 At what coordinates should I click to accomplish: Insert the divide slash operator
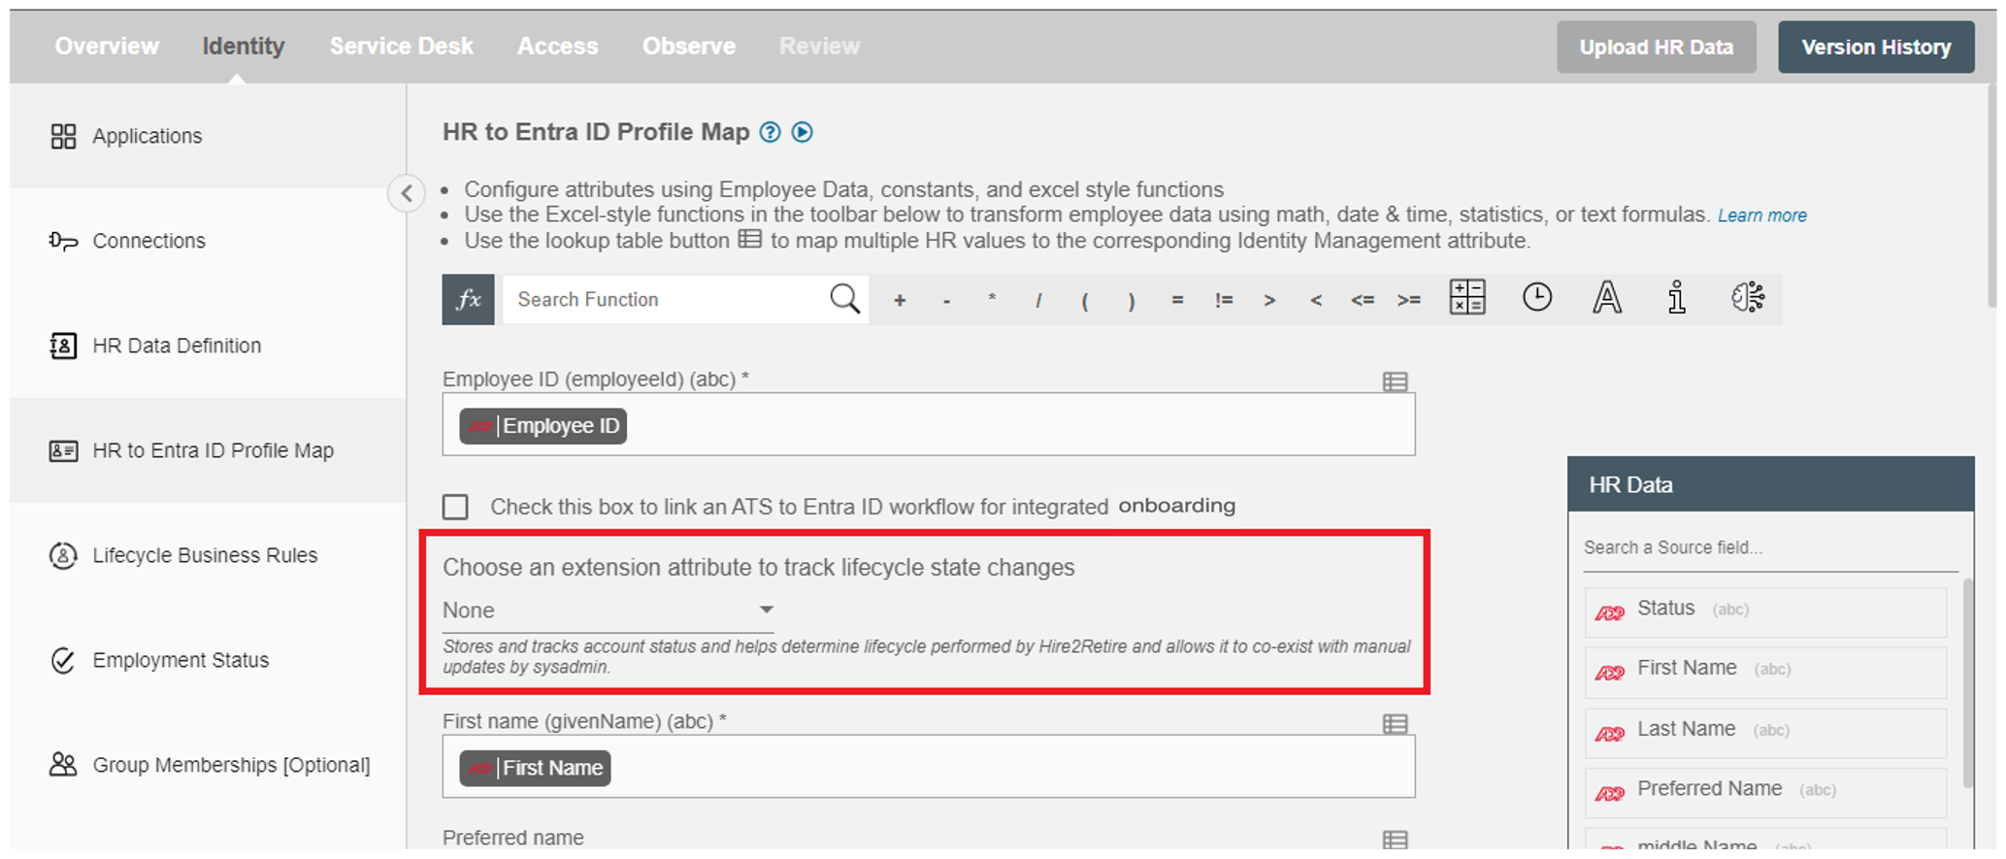(x=1038, y=301)
